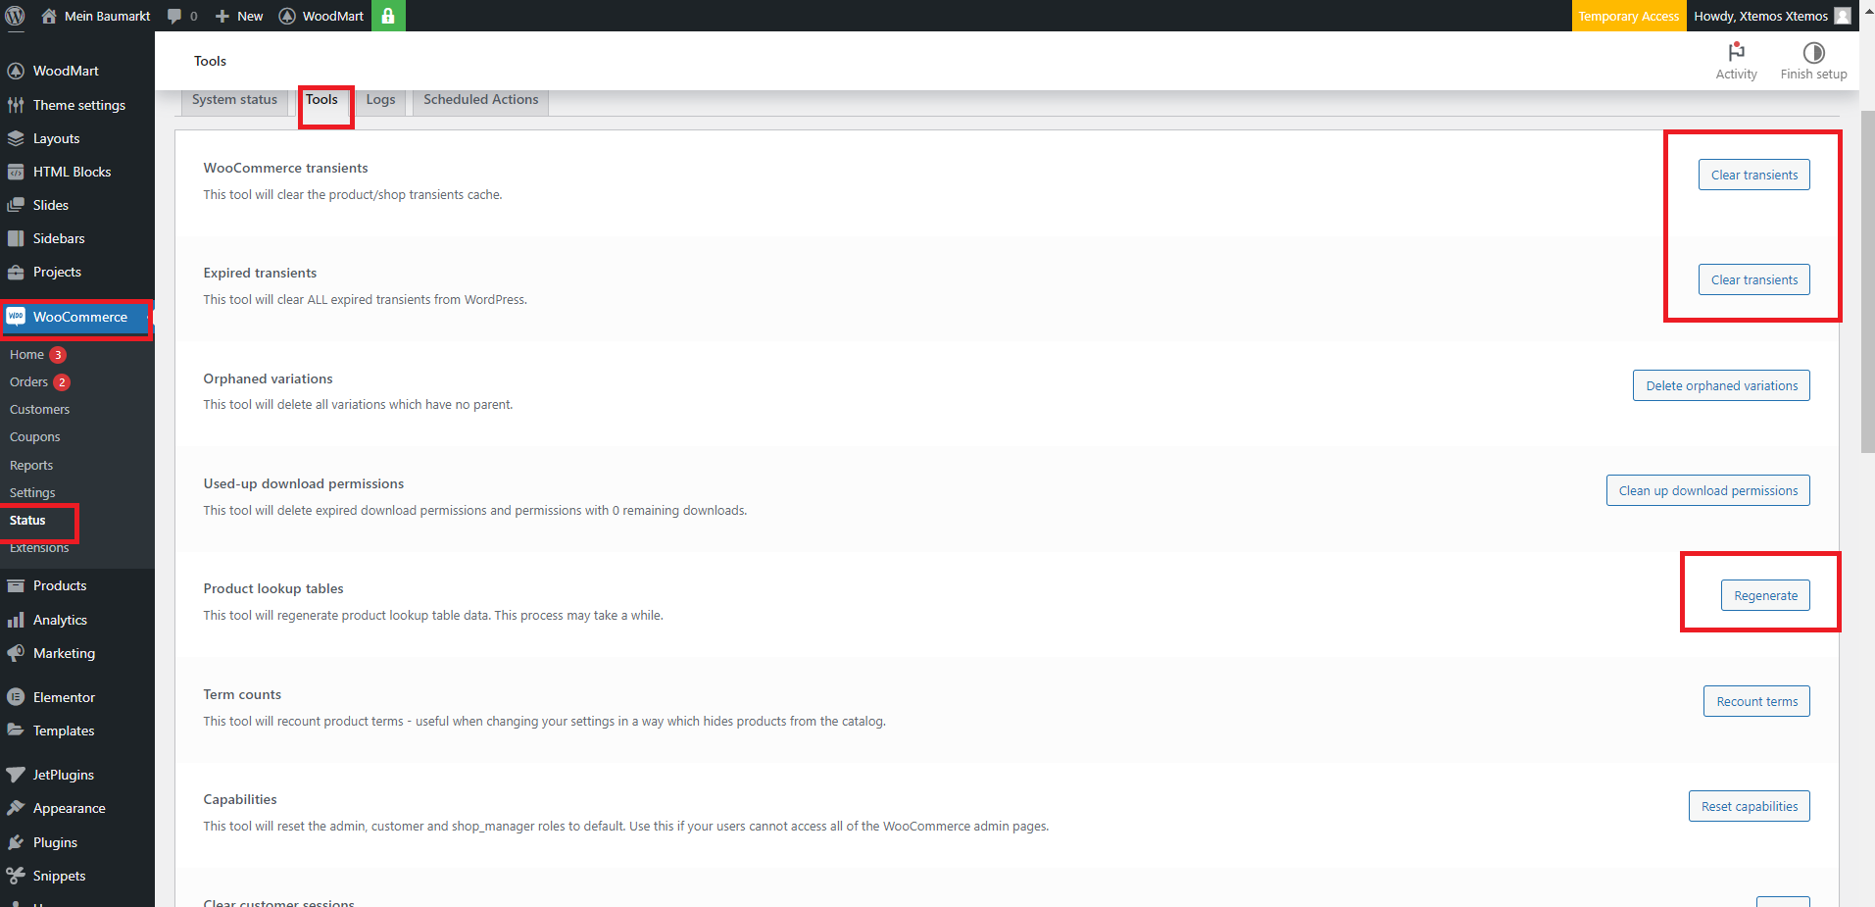Click the WoodMart sidebar icon
Screen dimensions: 1875x907
16,71
